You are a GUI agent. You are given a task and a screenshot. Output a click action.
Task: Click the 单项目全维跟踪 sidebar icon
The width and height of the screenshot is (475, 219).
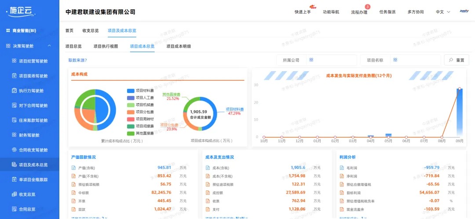[x=14, y=180]
